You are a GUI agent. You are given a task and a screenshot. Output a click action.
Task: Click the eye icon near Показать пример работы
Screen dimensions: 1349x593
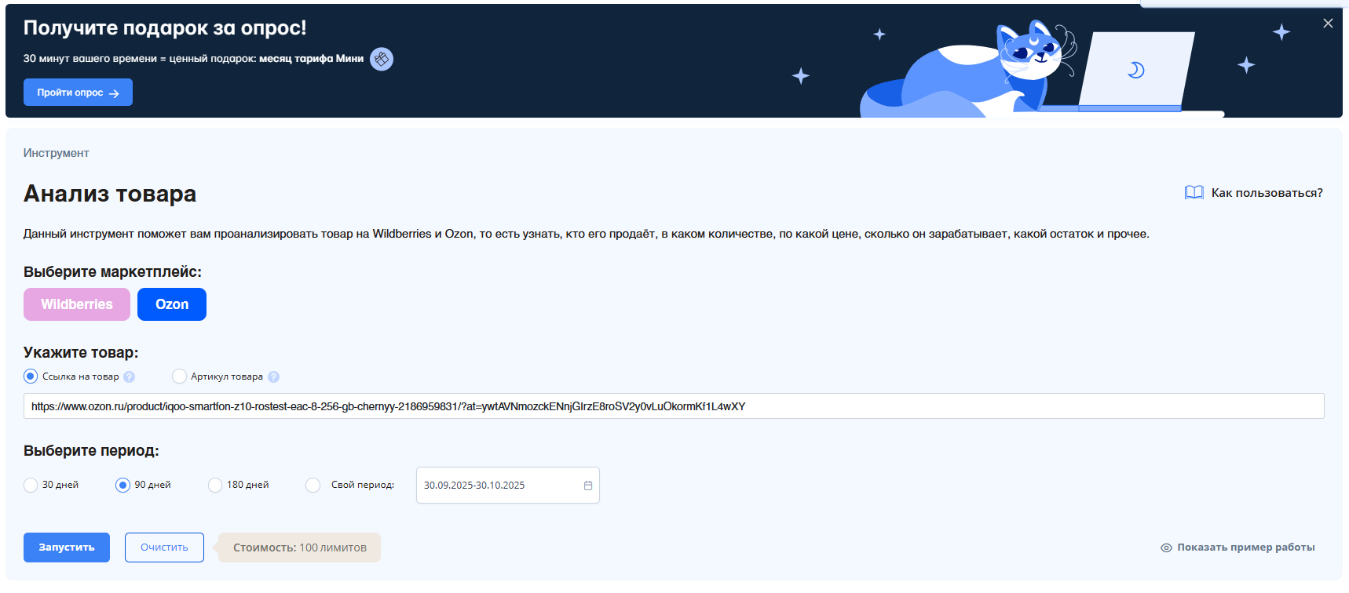(1166, 548)
